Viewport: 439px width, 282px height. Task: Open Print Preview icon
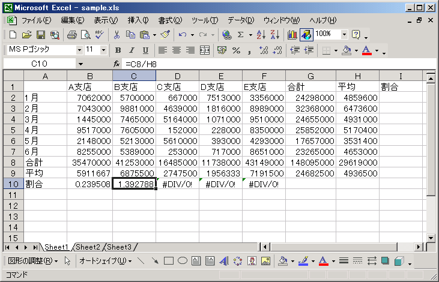(x=86, y=35)
